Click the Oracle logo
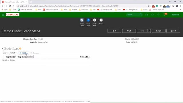The image size is (183, 103). tap(13, 15)
